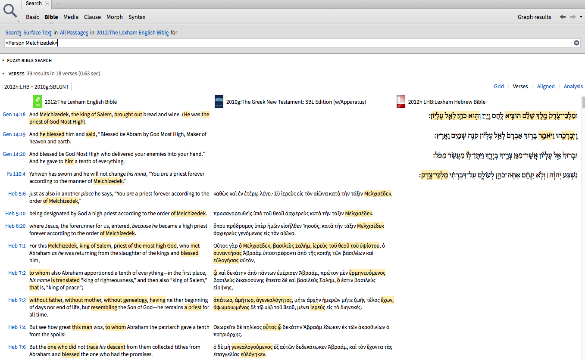Screen dimensions: 585x360
Task: Open the panel menu dropdown arrow
Action: pos(581,17)
